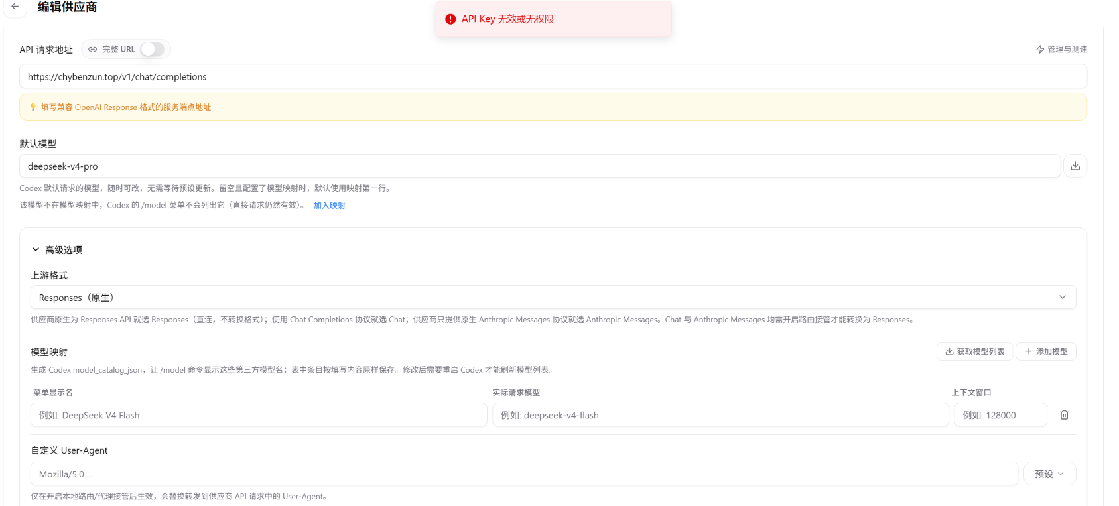
Task: Edit the API 请求地址 URL field
Action: point(553,77)
